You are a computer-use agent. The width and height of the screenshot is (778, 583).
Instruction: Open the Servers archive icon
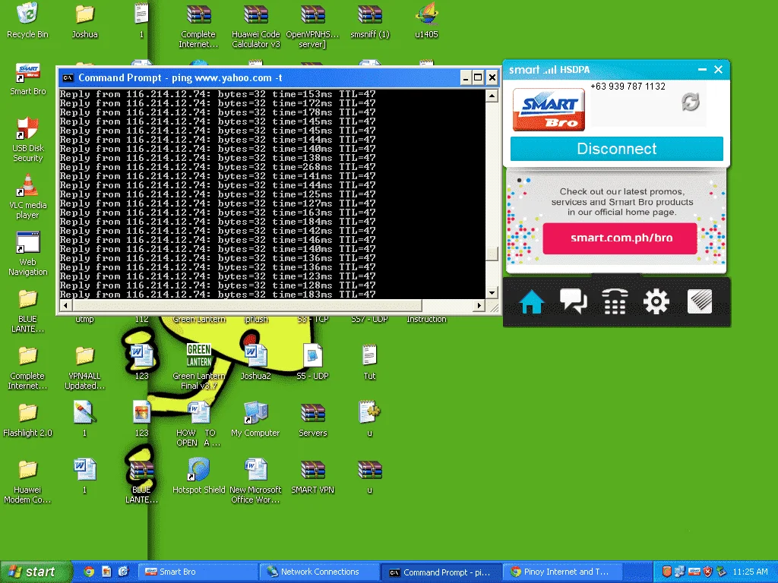[x=312, y=420]
